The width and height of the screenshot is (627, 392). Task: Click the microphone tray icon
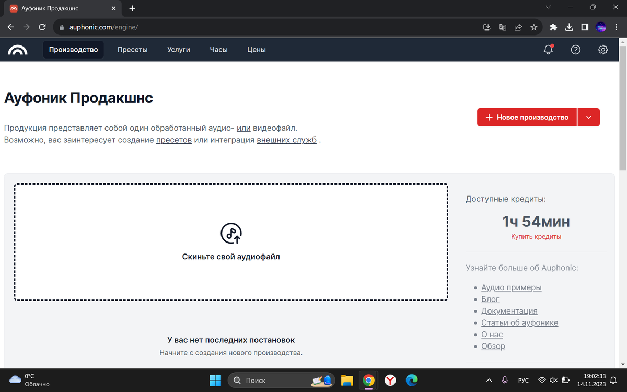click(x=505, y=381)
